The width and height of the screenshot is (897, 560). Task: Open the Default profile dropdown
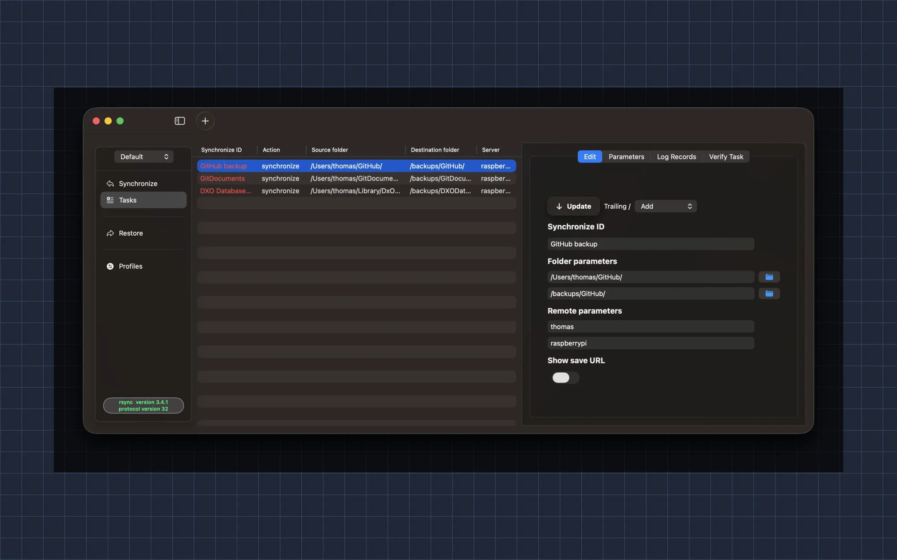coord(144,157)
